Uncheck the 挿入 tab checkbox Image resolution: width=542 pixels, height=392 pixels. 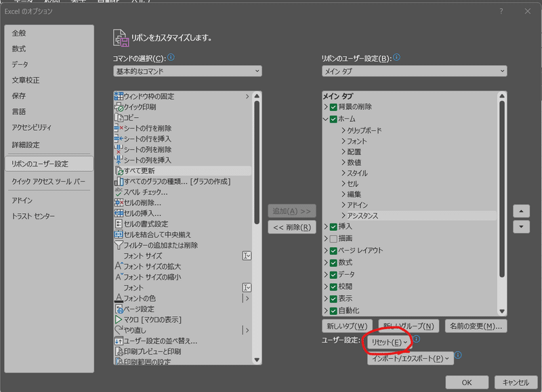pos(333,227)
